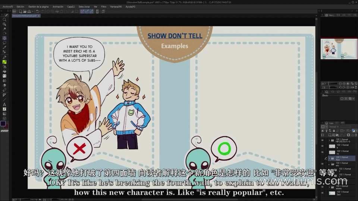Select the Zoom magnifier tool
The image size is (358, 201).
(4, 19)
